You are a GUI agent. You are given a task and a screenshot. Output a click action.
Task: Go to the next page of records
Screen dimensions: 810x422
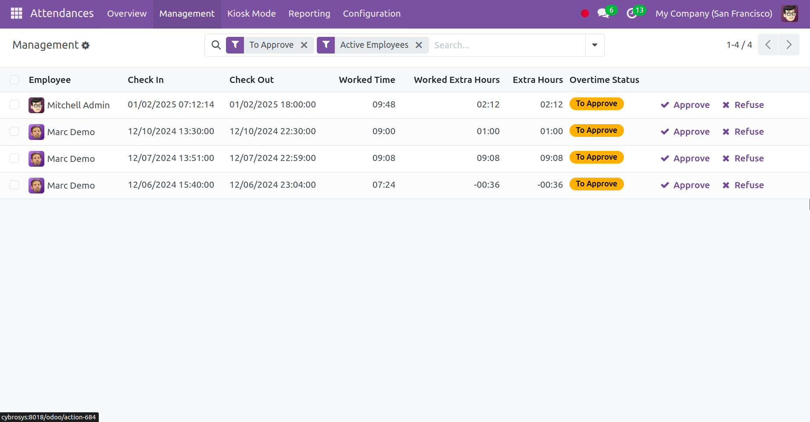click(x=789, y=45)
